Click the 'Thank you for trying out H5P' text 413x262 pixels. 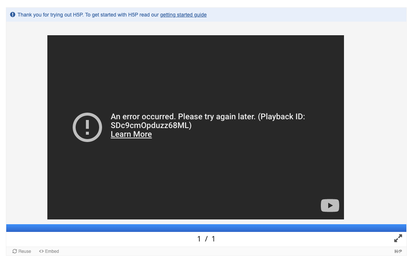[x=50, y=15]
